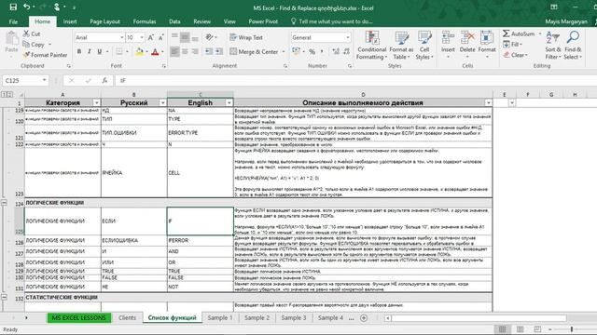
Task: Click the Cut scissors icon
Action: pyautogui.click(x=26, y=33)
